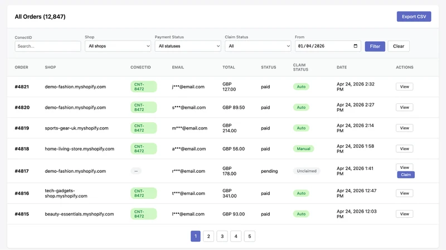Clear all filters with Clear button
446x250 pixels.
(399, 46)
